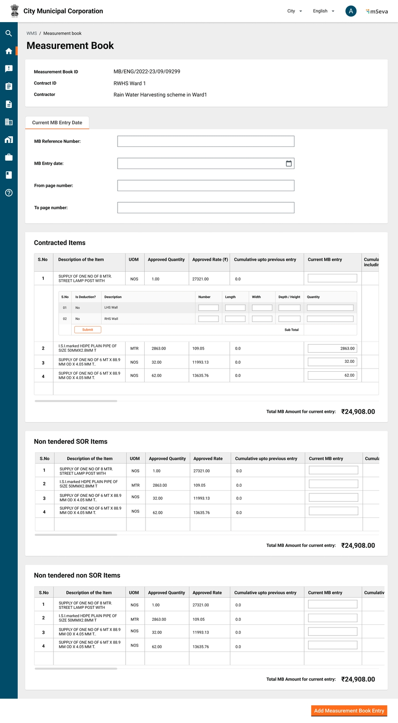This screenshot has width=398, height=723.
Task: Select the Current MB Entry Date tab
Action: coord(57,123)
